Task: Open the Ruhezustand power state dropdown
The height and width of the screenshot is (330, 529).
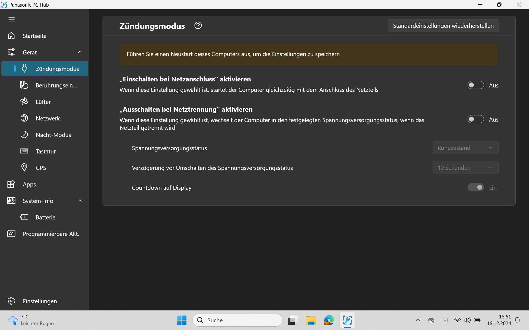Action: click(465, 148)
